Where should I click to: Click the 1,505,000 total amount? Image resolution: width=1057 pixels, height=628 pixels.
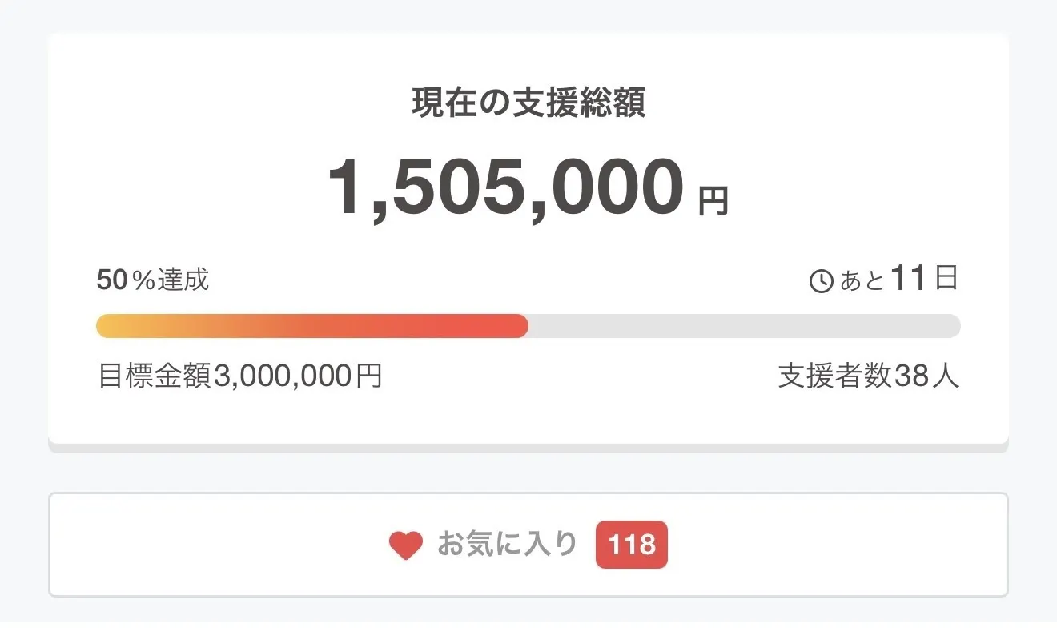pyautogui.click(x=506, y=188)
